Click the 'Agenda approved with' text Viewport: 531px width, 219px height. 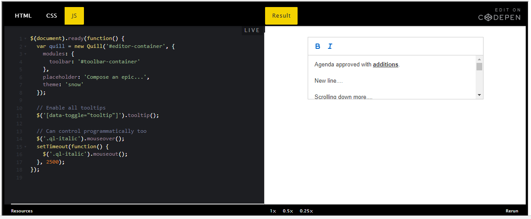(343, 65)
